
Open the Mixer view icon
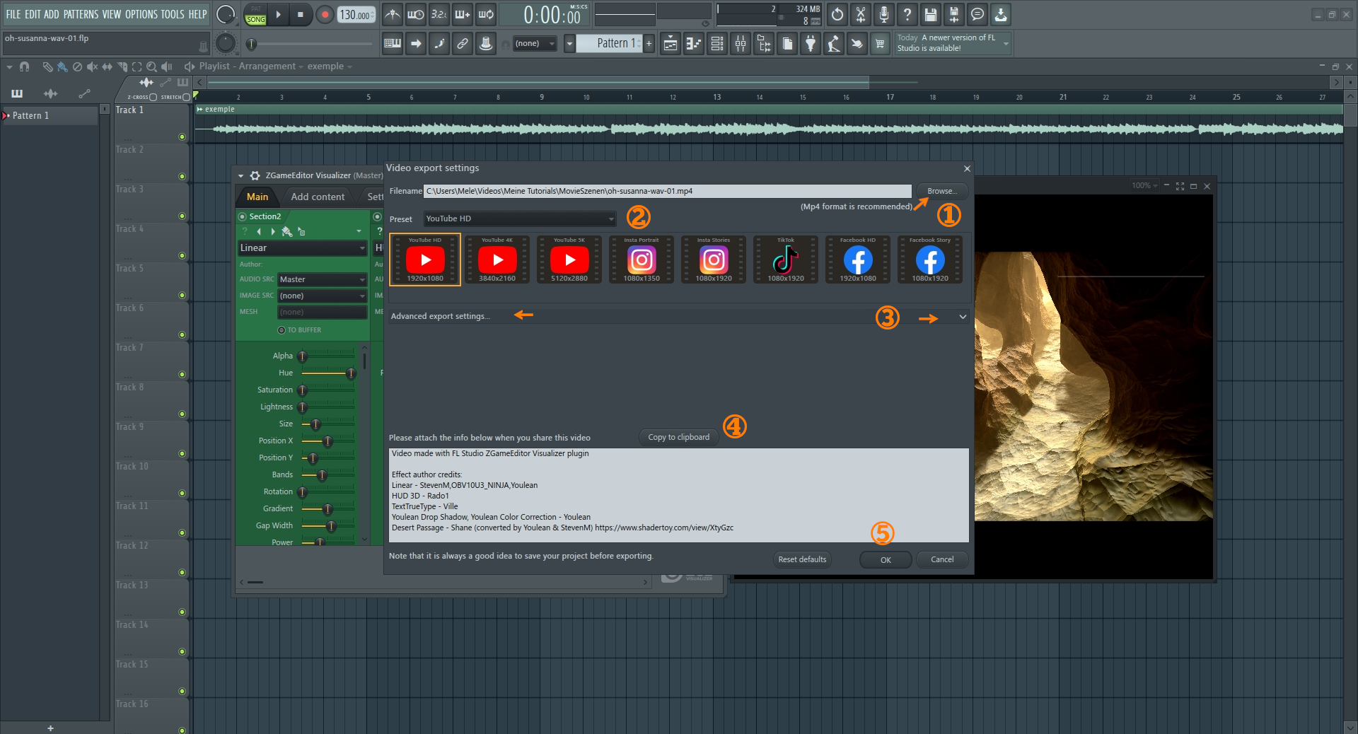[741, 44]
